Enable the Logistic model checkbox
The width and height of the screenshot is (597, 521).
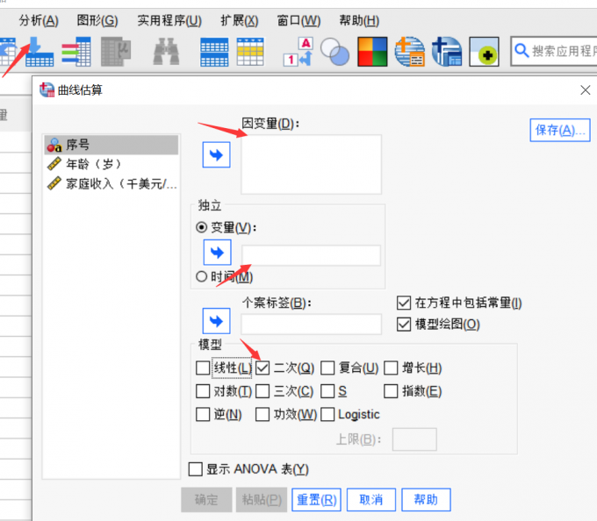(x=327, y=414)
